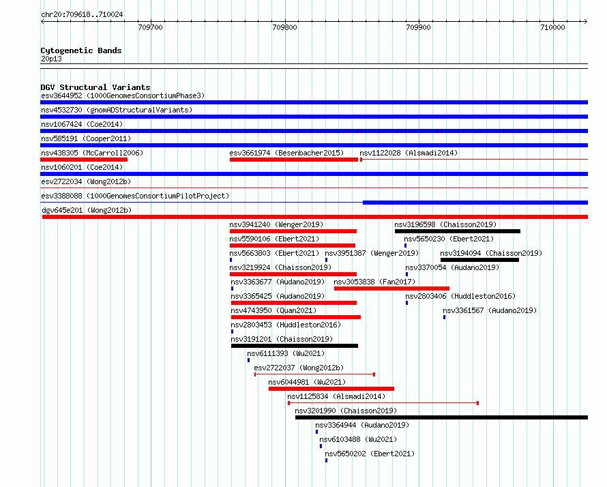
Task: Click the red bar of nsv438305
Action: 84,160
